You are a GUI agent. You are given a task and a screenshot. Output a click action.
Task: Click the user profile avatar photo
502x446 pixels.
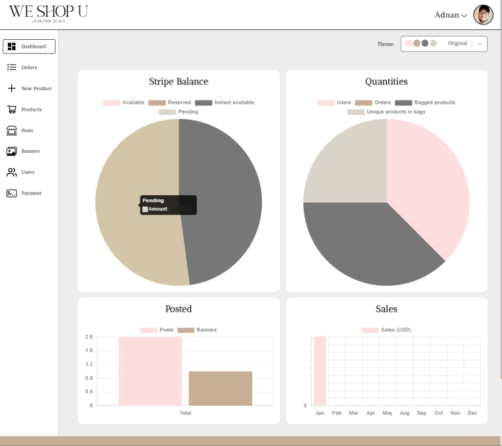483,15
